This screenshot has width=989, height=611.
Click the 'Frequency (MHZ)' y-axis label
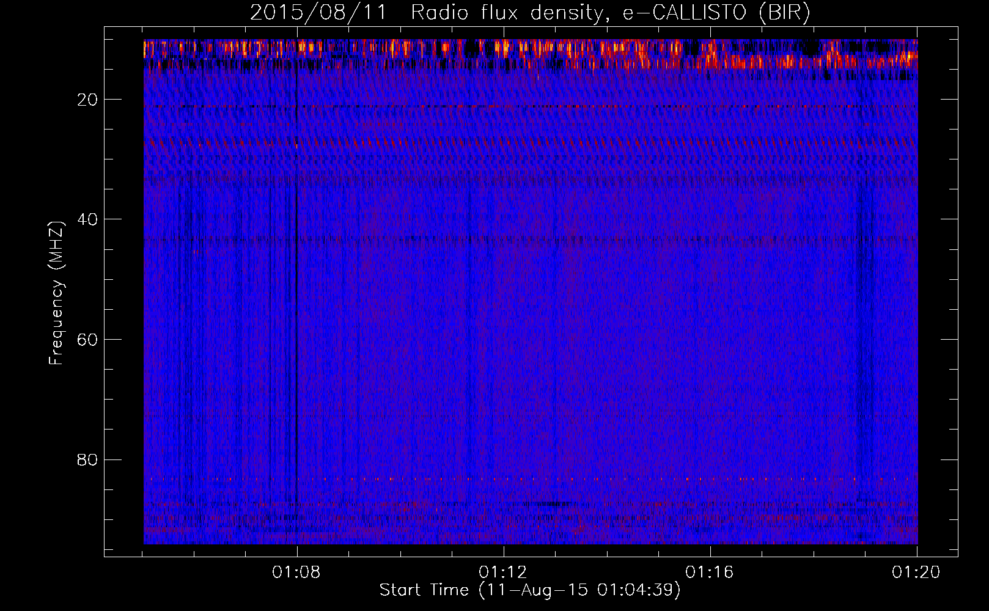coord(56,293)
